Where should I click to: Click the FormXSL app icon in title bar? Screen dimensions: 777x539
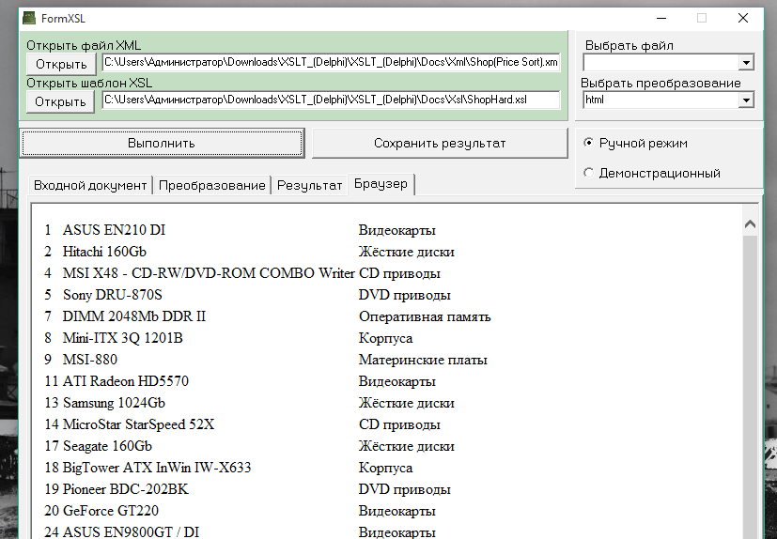(x=30, y=19)
